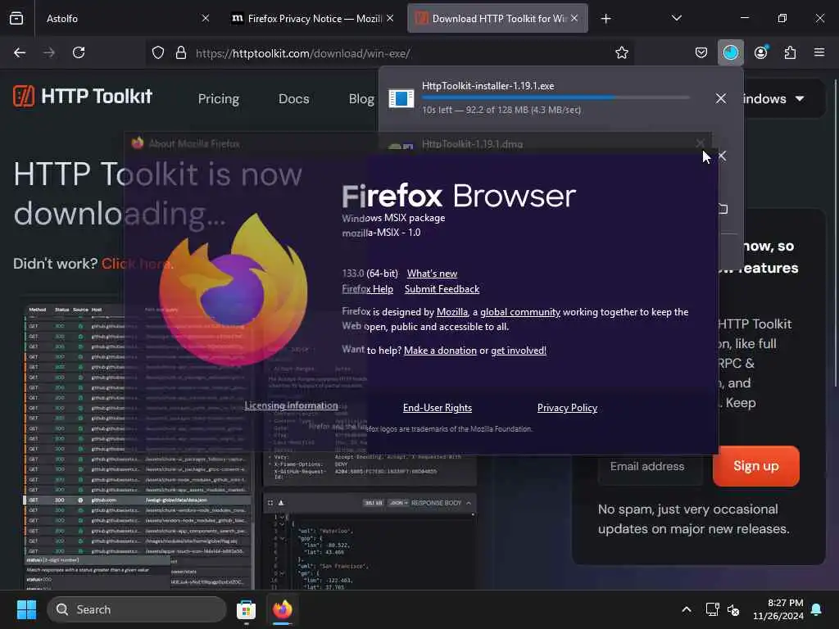Screen dimensions: 839x629
Task: Cancel the HttpToolkit-installer-1.19.1.exe download
Action: tap(721, 98)
